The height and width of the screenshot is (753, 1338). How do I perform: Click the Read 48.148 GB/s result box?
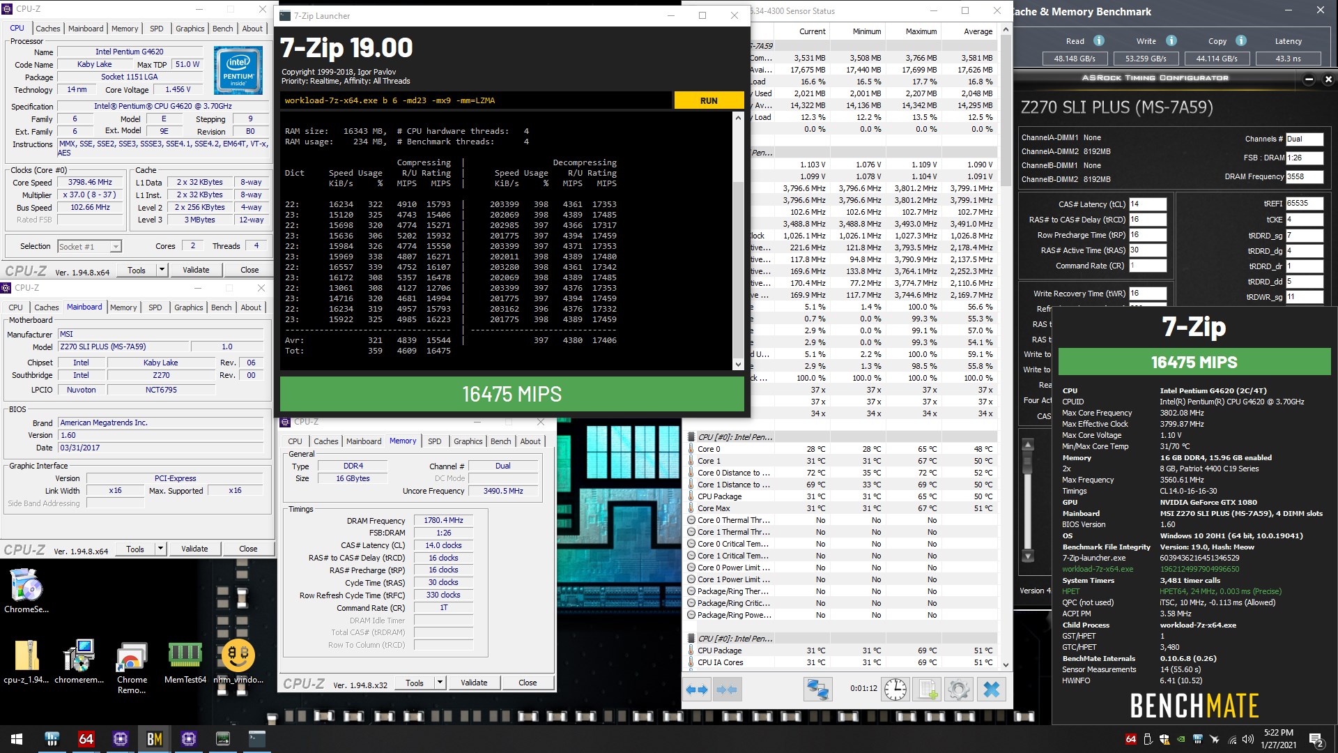[x=1074, y=59]
